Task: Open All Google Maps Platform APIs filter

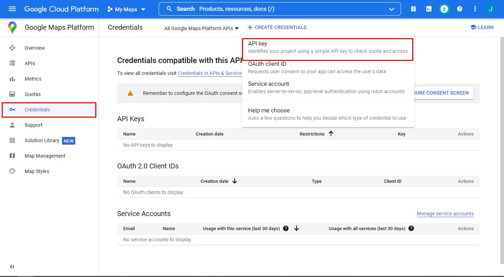Action: pos(201,28)
